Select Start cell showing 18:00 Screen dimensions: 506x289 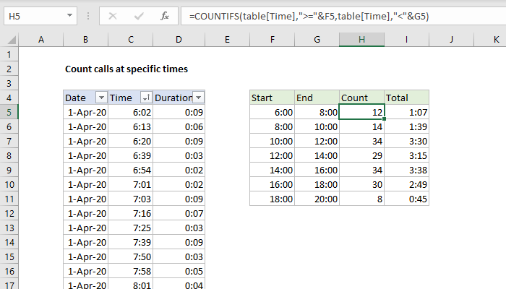pos(272,199)
